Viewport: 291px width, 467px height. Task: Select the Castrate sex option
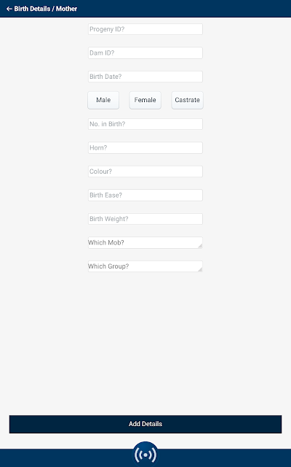coord(188,100)
